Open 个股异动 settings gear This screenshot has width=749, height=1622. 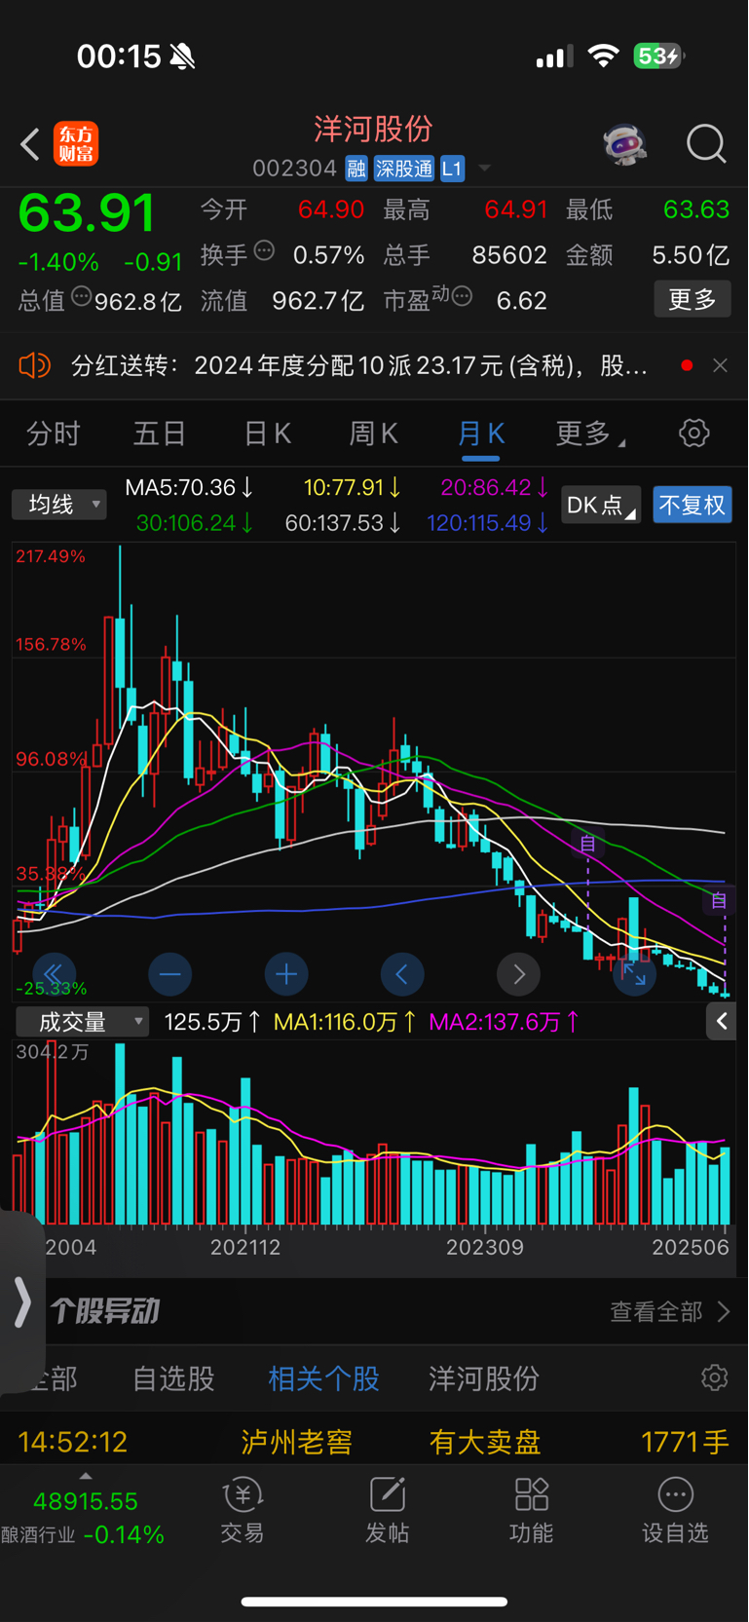(x=715, y=1377)
